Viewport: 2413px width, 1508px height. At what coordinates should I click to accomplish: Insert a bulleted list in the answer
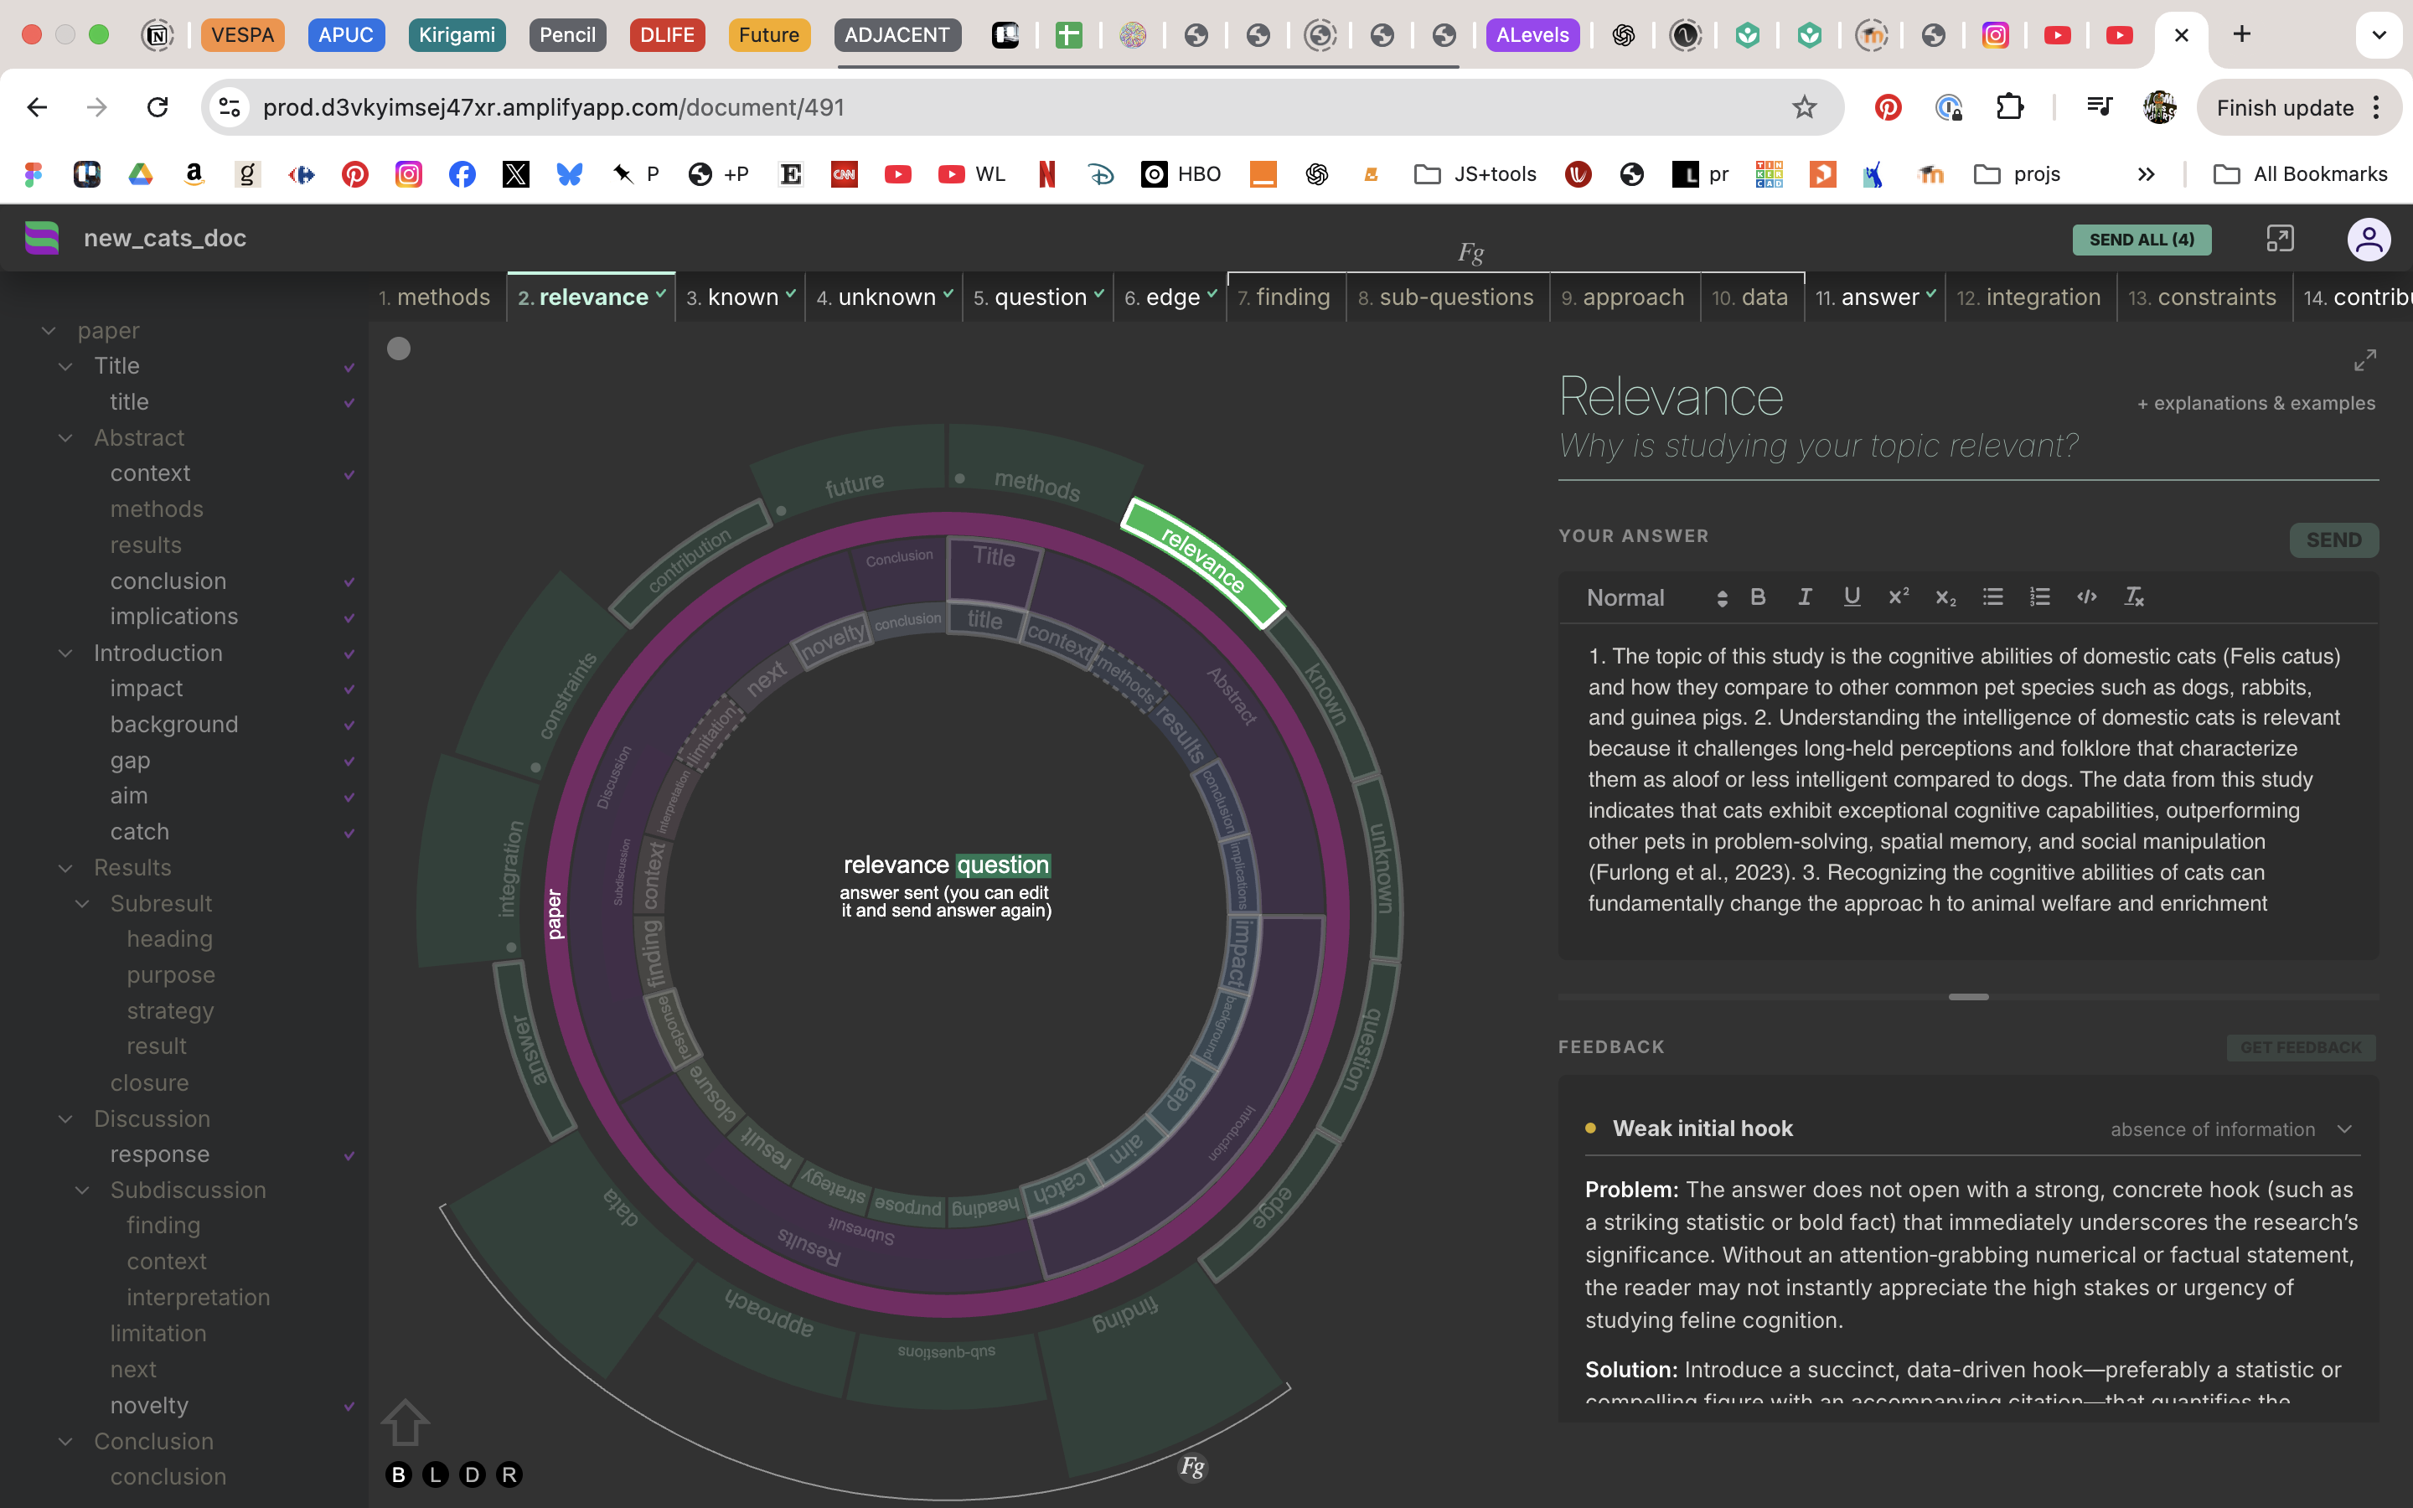pos(1992,596)
